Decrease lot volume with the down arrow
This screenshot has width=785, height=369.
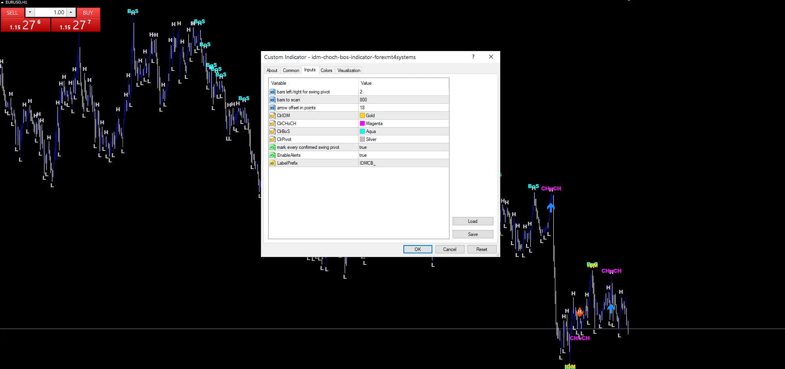30,12
